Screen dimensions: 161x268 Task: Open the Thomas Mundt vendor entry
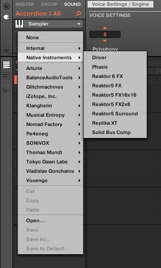coord(51,152)
